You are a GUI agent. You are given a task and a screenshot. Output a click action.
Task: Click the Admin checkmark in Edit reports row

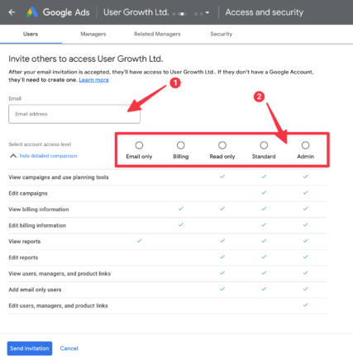305,257
